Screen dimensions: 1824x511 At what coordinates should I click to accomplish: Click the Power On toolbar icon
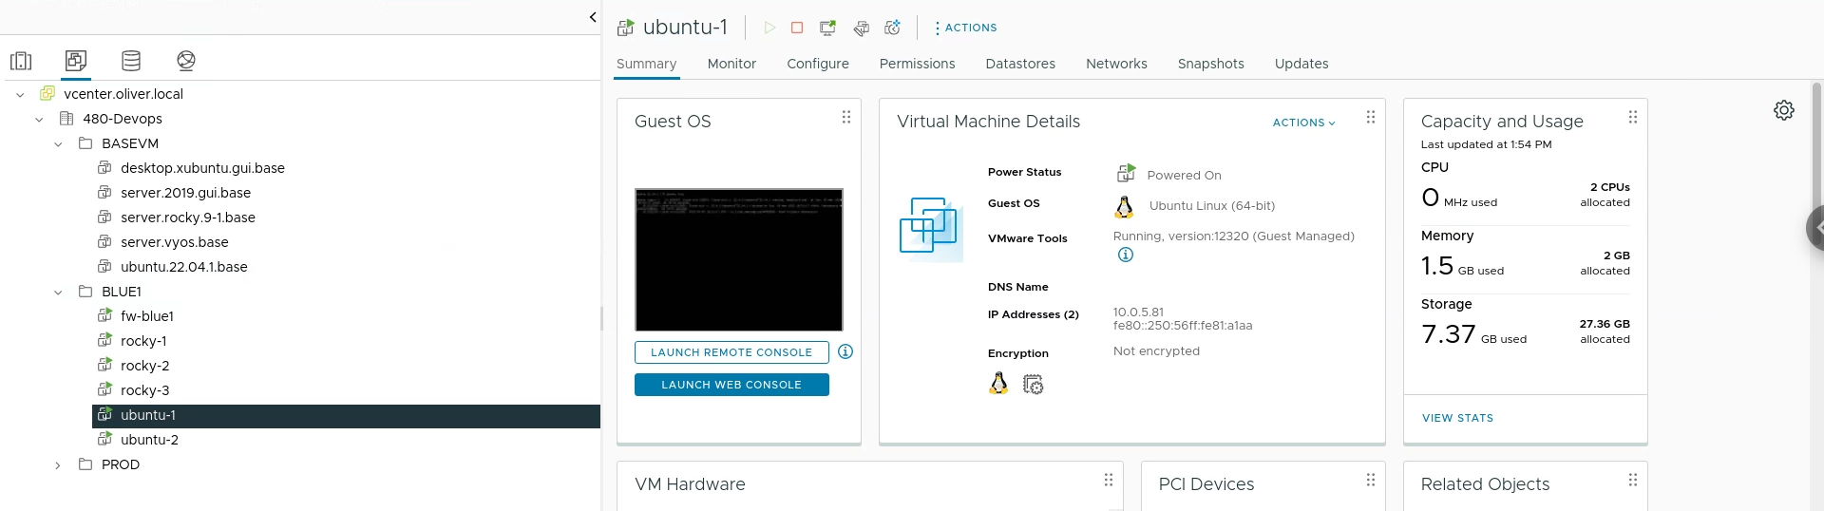[769, 28]
